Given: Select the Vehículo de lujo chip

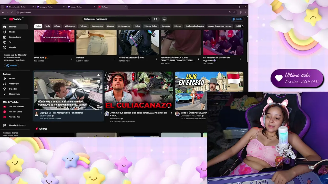Looking at the screenshot, I should [x=151, y=26].
